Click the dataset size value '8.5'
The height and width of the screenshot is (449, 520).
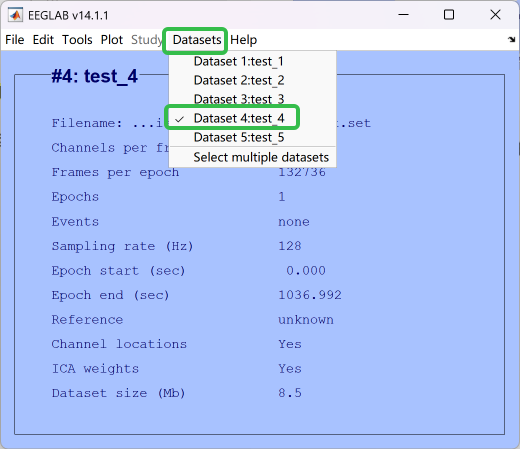[x=290, y=393]
